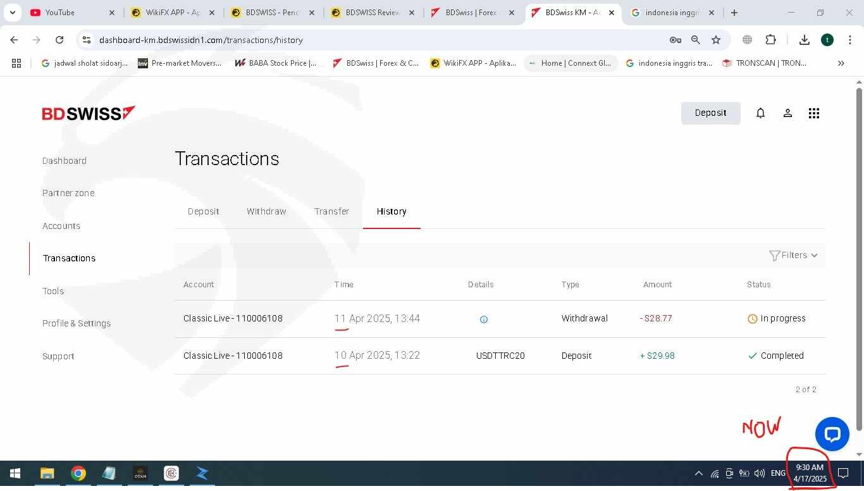Open the bookmarks apps grid icon
This screenshot has width=864, height=491.
click(16, 63)
